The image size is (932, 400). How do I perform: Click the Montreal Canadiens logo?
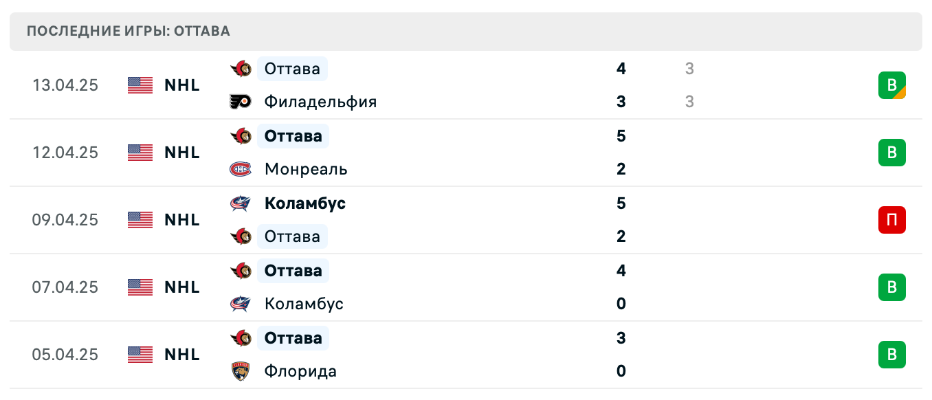pyautogui.click(x=240, y=169)
